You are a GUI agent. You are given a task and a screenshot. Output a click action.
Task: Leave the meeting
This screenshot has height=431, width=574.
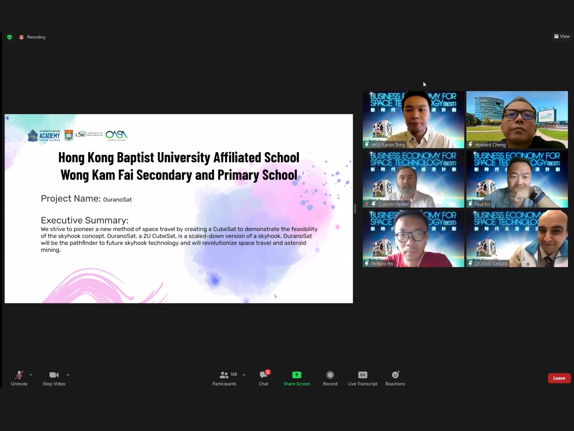point(559,378)
